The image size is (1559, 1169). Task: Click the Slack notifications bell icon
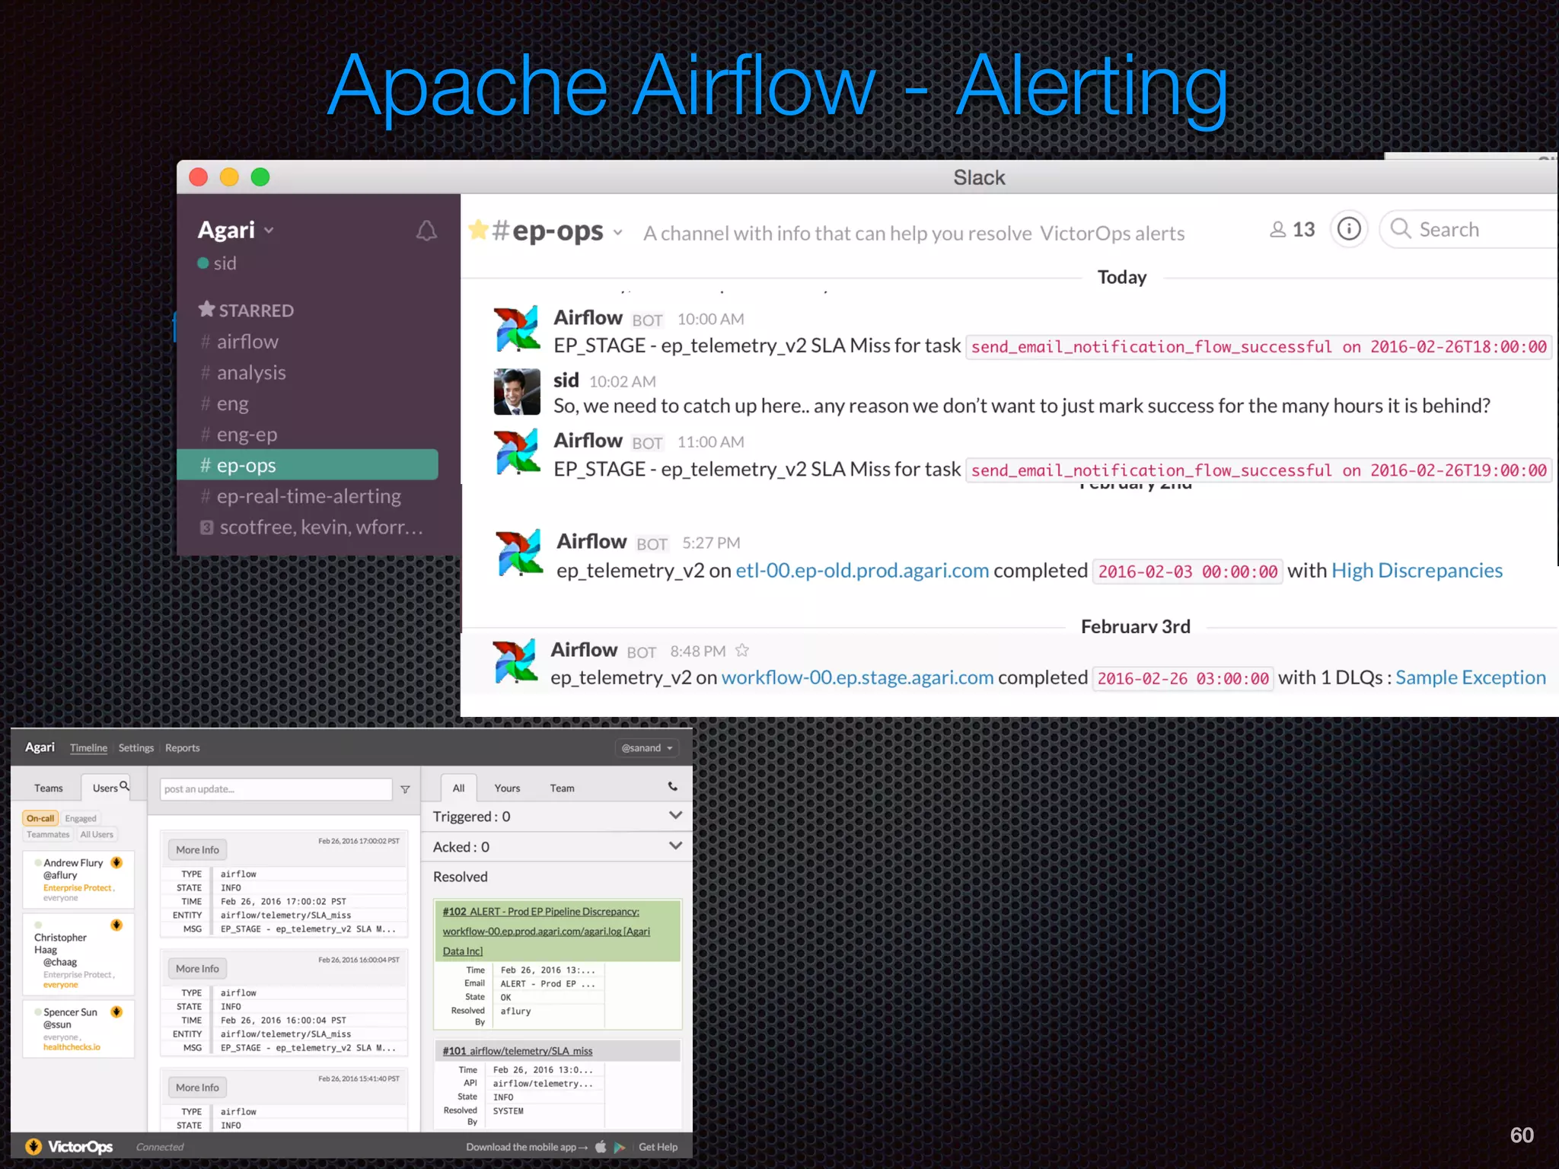tap(426, 231)
